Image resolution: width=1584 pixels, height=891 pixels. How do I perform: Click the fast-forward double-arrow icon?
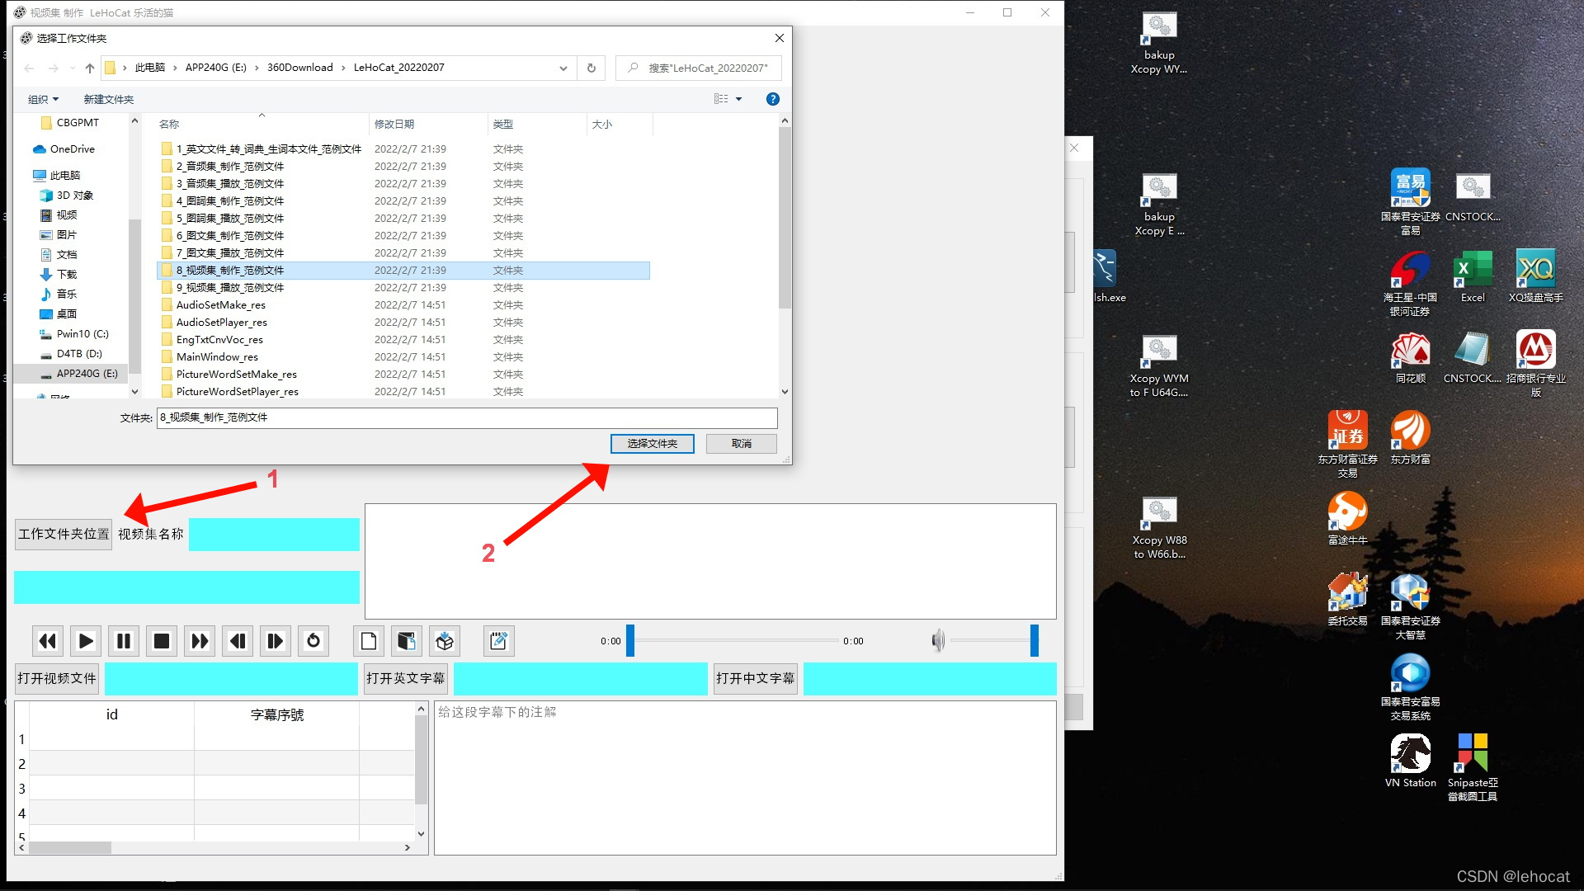click(200, 641)
